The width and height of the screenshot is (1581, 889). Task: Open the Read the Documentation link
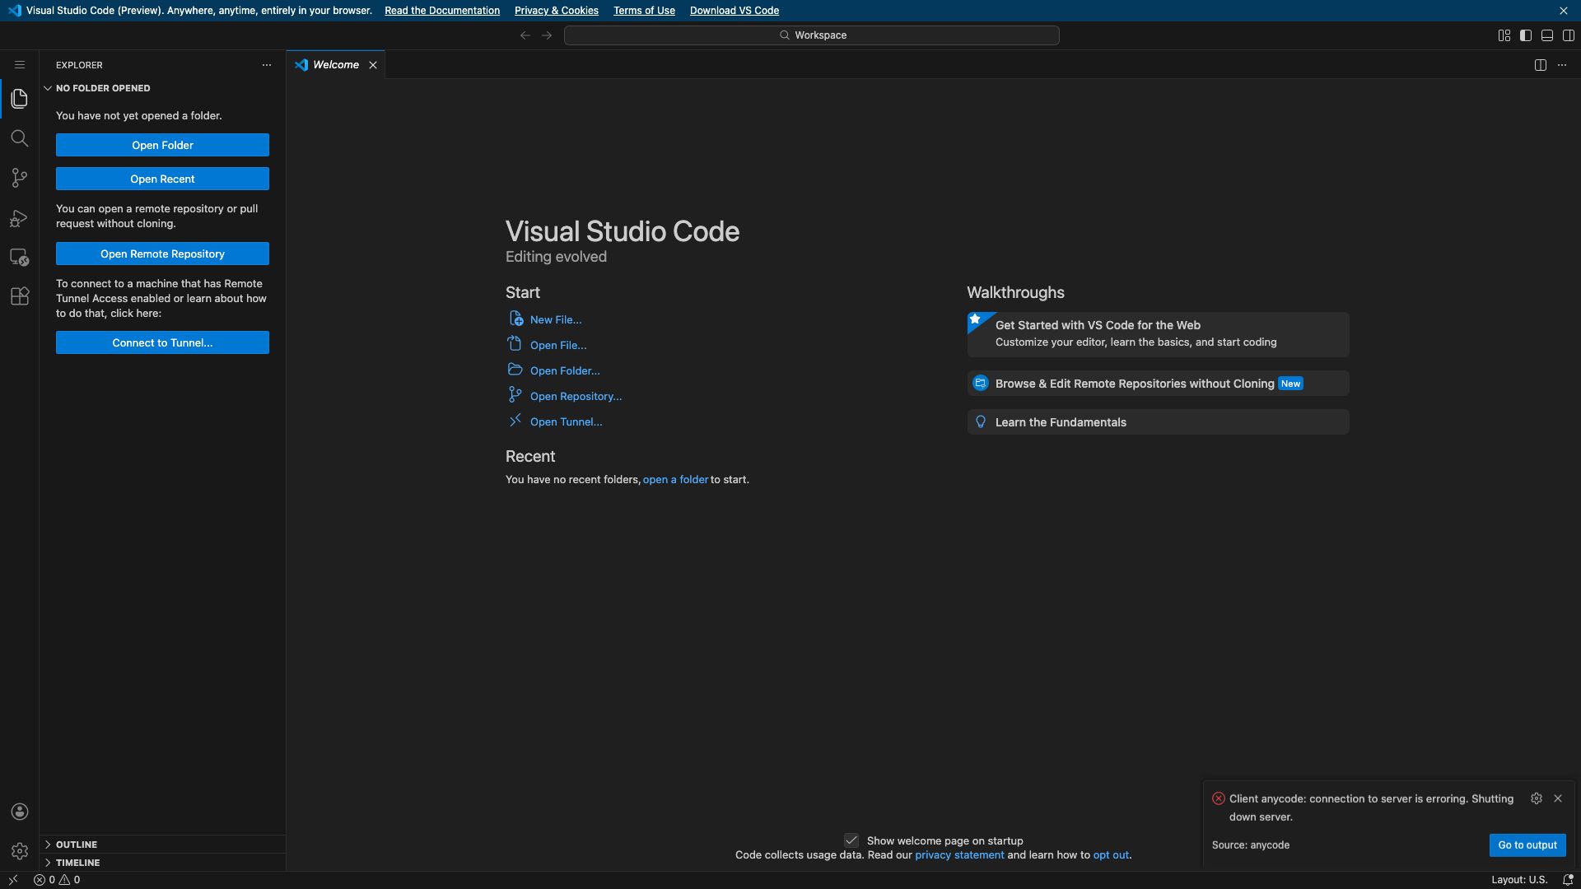pyautogui.click(x=441, y=11)
